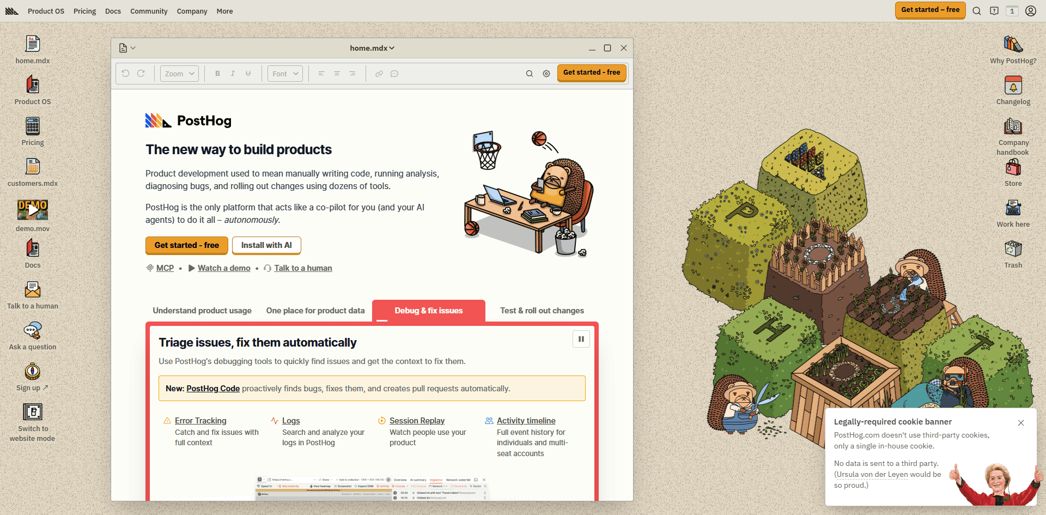Image resolution: width=1046 pixels, height=515 pixels.
Task: Open the customers.mdx desktop file
Action: point(33,172)
